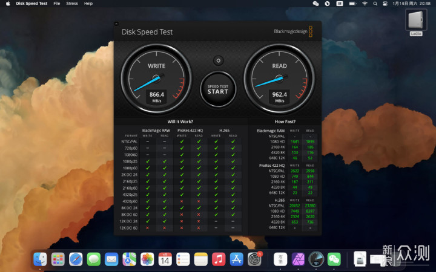Click the Blackmagic RAW column header in Will It Work
The width and height of the screenshot is (436, 272).
pyautogui.click(x=156, y=130)
